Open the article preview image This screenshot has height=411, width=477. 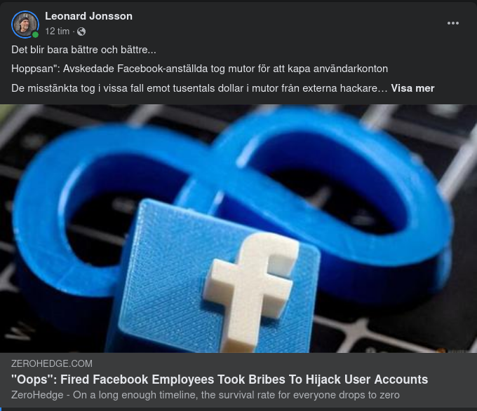click(238, 228)
